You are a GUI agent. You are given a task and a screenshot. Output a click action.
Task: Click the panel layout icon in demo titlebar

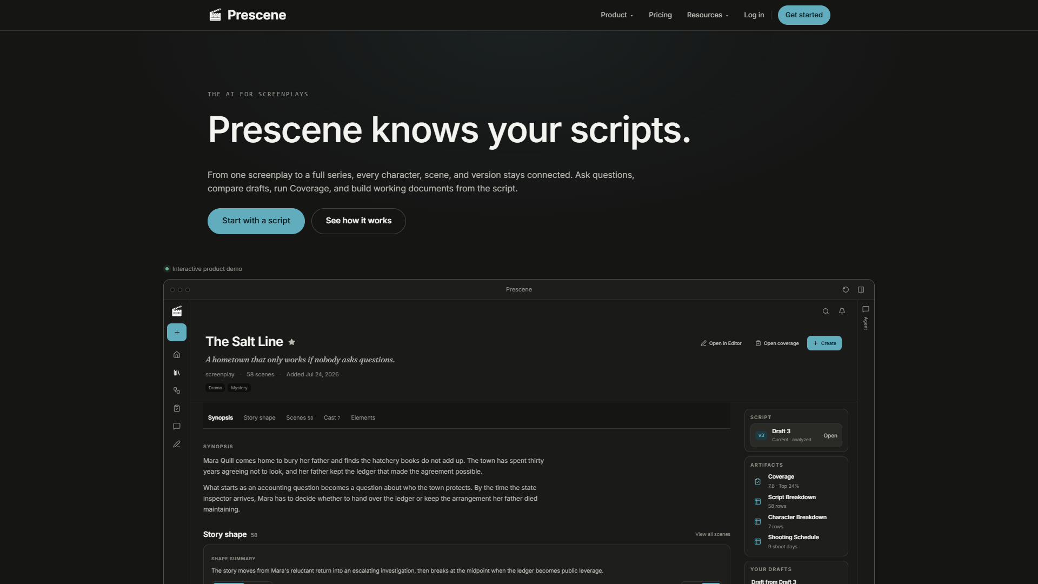click(861, 290)
